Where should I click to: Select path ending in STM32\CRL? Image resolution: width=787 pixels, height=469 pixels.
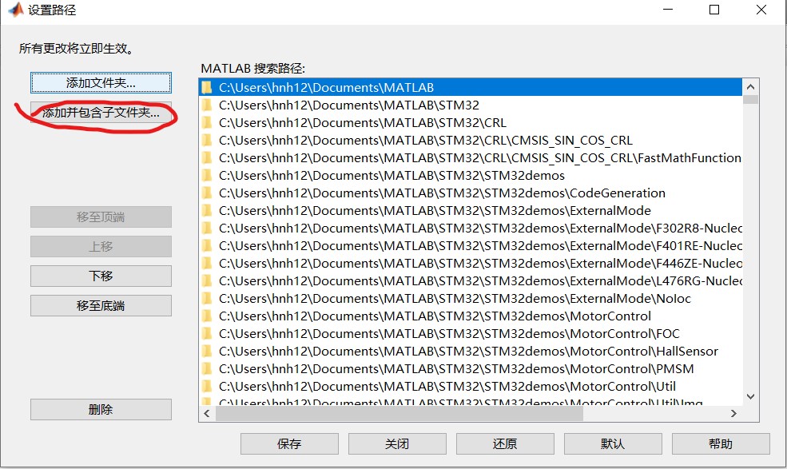tap(471, 122)
